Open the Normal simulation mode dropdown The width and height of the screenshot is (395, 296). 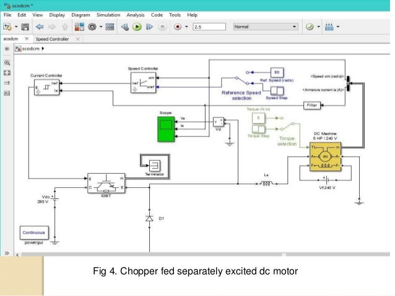[x=265, y=27]
